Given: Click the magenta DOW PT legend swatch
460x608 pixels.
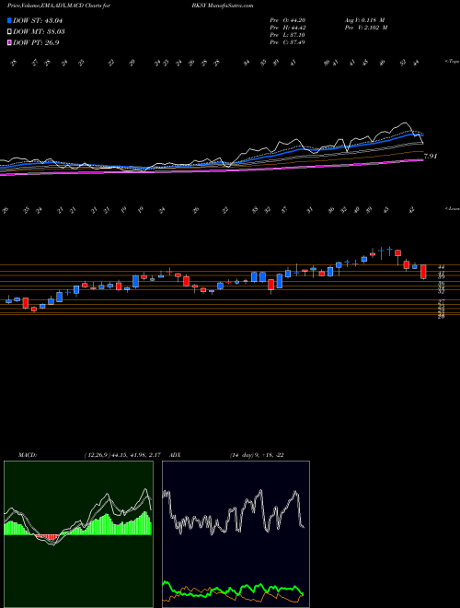Looking at the screenshot, I should (x=10, y=42).
